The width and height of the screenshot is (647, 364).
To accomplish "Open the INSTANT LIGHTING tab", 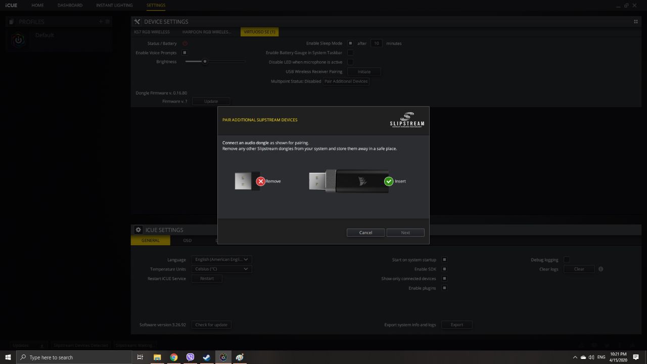I will [x=114, y=5].
